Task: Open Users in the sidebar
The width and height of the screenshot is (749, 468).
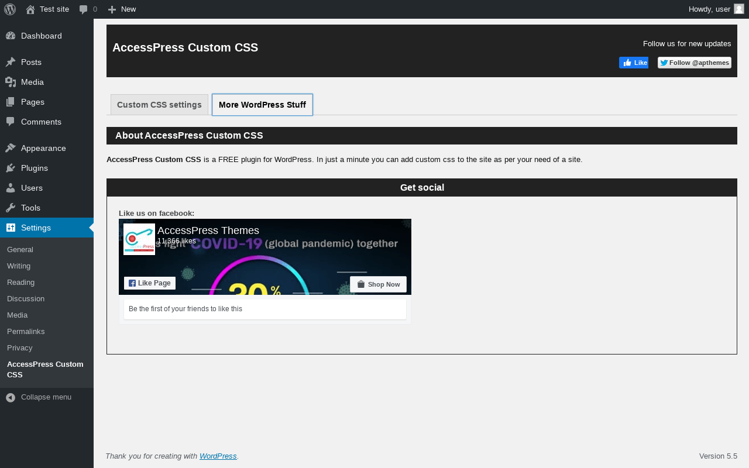Action: pos(32,188)
